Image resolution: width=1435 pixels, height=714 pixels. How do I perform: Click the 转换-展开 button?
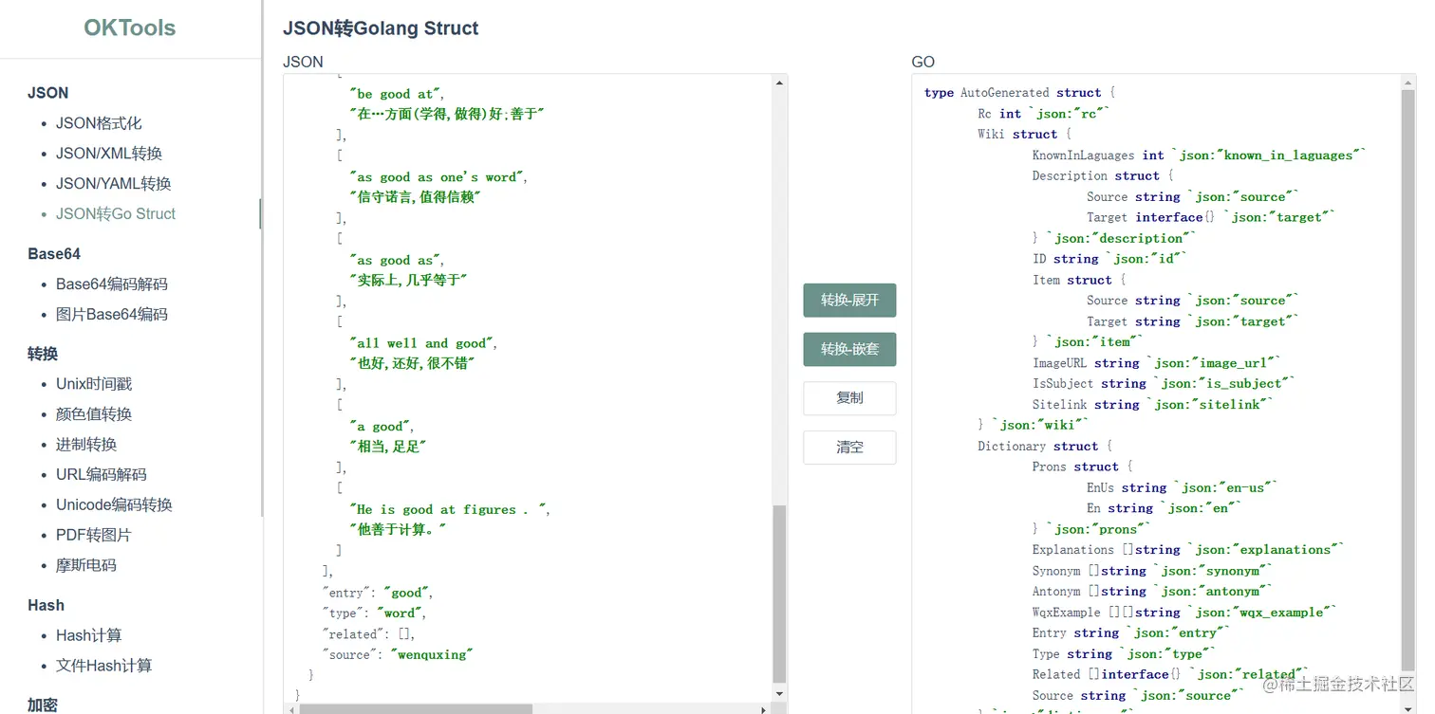(x=849, y=301)
